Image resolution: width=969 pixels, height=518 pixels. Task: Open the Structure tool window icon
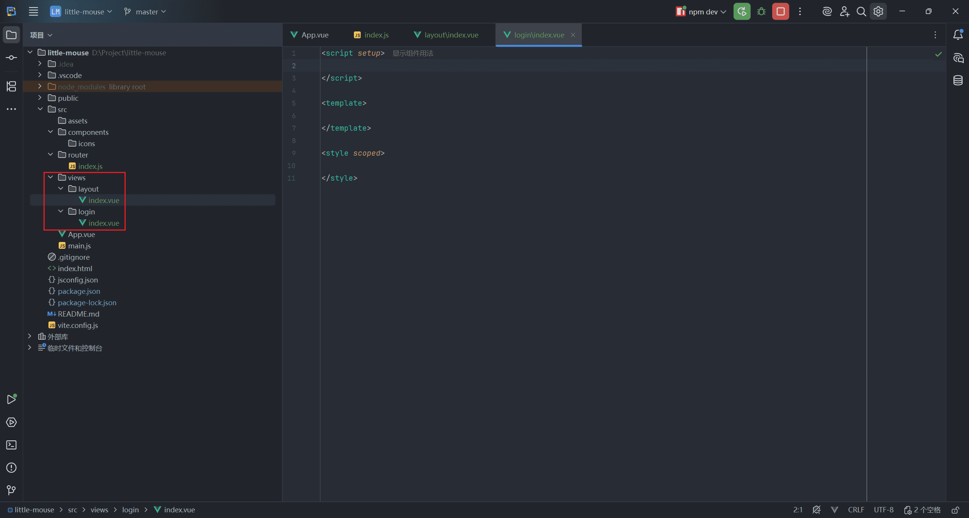pos(11,86)
